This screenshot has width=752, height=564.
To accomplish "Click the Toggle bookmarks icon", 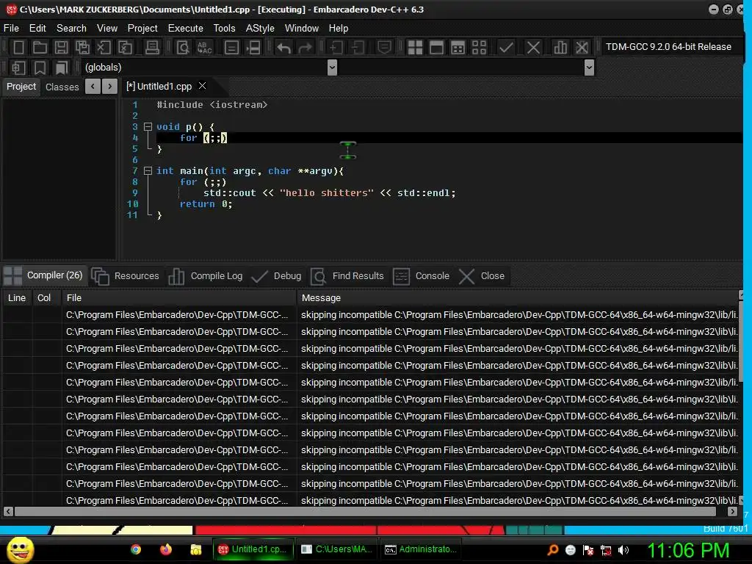I will coord(40,68).
